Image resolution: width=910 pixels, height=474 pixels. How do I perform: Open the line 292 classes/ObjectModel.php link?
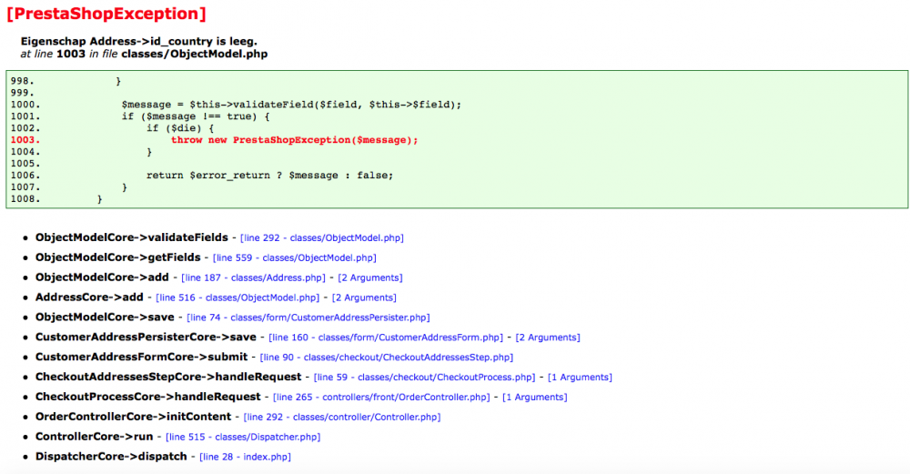(321, 237)
